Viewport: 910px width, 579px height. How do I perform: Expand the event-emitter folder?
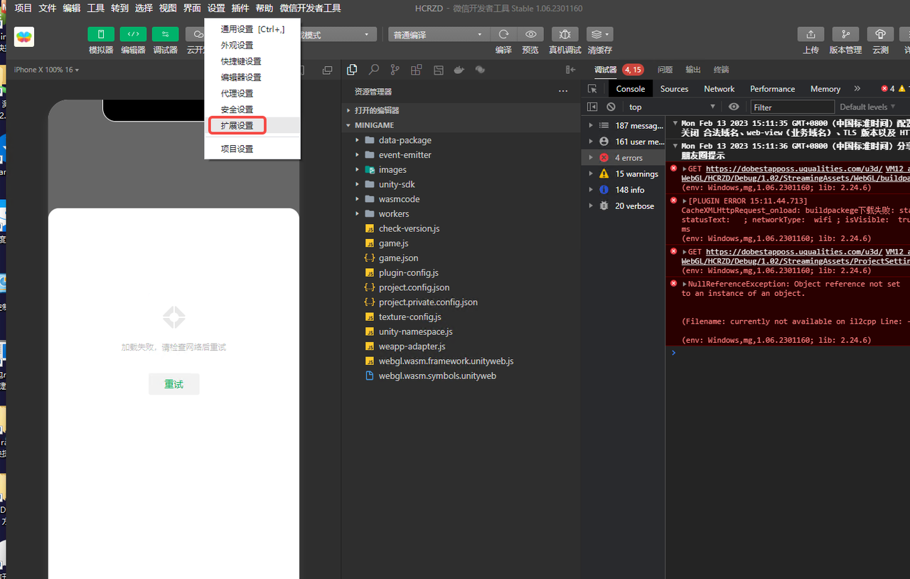pyautogui.click(x=461, y=154)
